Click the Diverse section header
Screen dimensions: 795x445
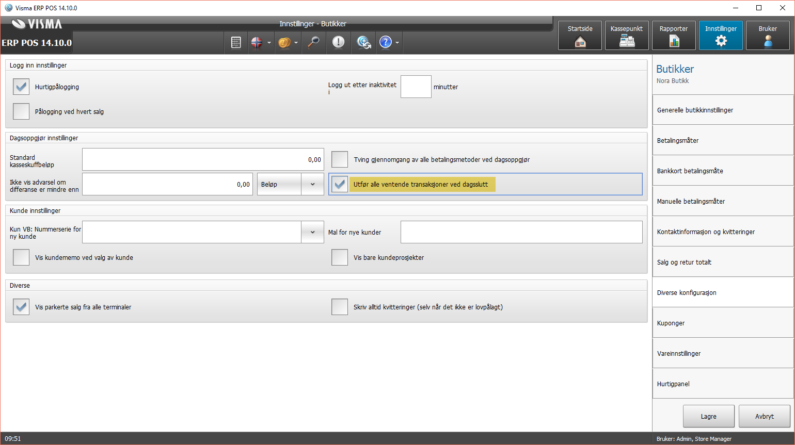[x=20, y=286]
